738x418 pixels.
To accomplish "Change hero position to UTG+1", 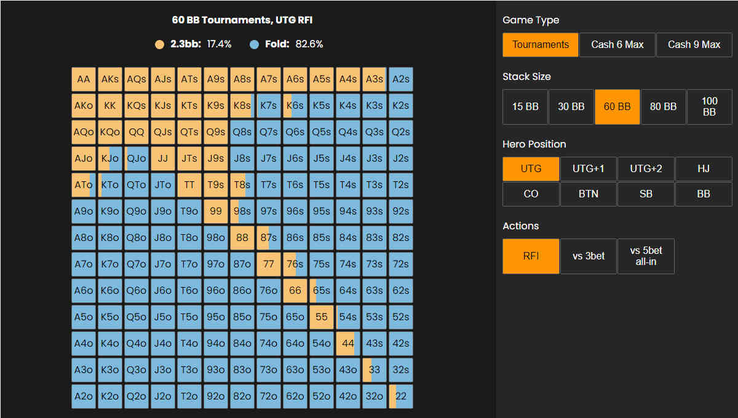I will [588, 168].
